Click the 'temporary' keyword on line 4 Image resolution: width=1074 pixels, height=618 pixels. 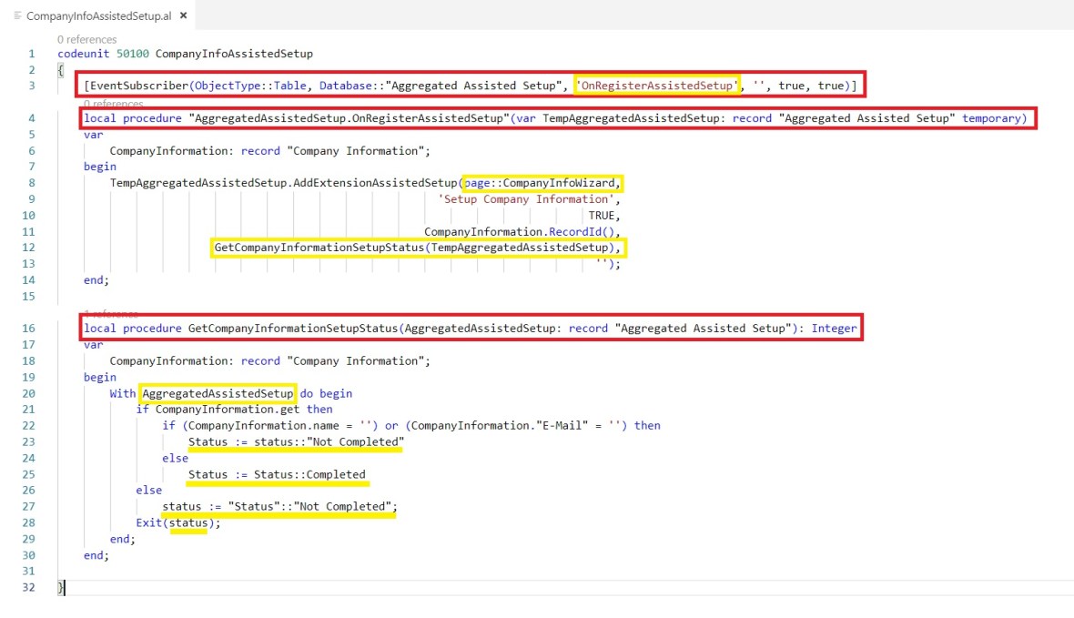coord(993,118)
